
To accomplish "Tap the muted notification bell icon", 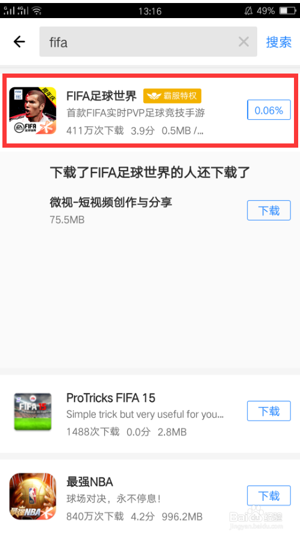I will coord(248,11).
